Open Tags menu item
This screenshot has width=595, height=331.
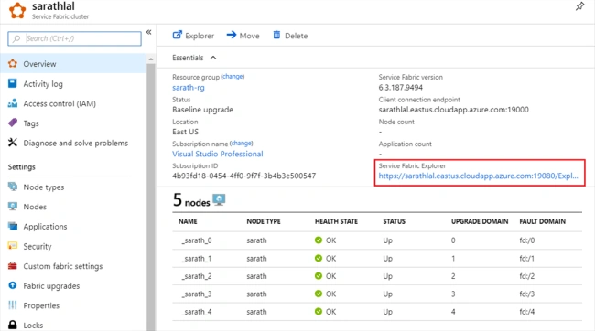click(31, 123)
